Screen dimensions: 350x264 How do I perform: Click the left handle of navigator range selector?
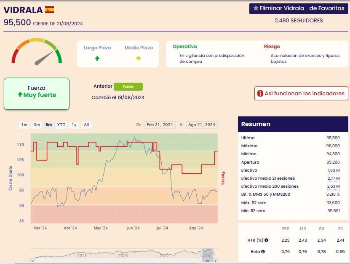(x=203, y=253)
